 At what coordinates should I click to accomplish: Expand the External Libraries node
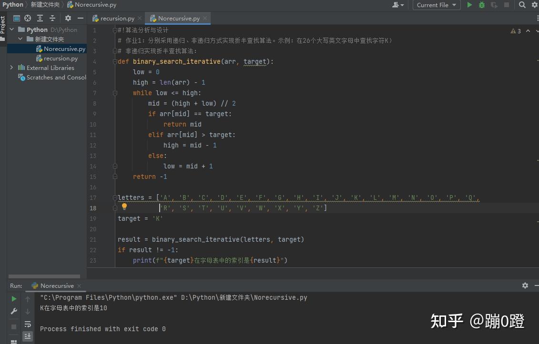click(x=11, y=68)
